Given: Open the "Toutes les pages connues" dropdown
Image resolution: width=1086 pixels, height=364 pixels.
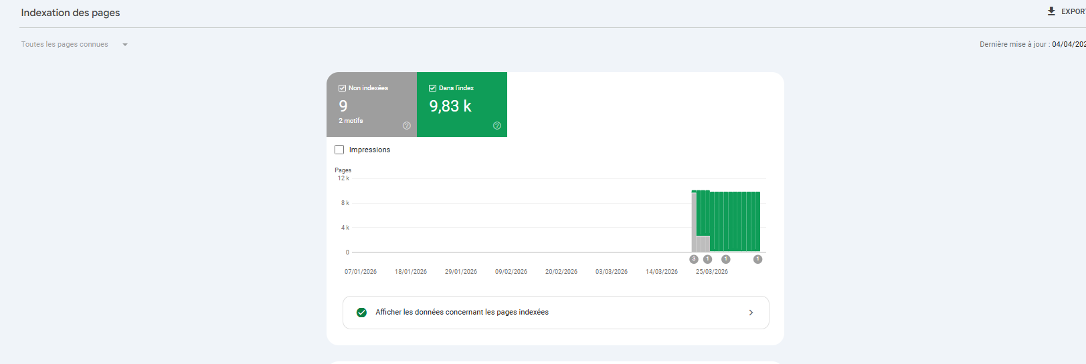Looking at the screenshot, I should (x=74, y=45).
